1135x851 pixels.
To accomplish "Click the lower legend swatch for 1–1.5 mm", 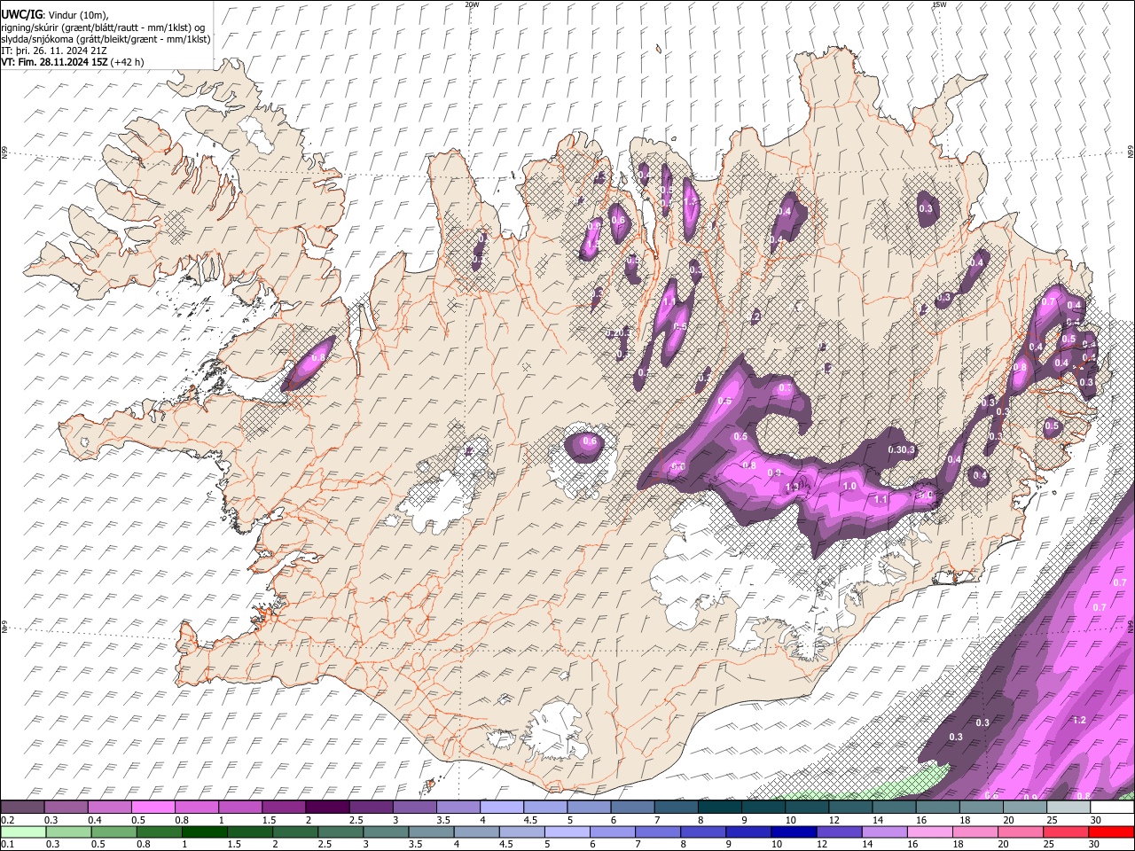I will pos(204,832).
